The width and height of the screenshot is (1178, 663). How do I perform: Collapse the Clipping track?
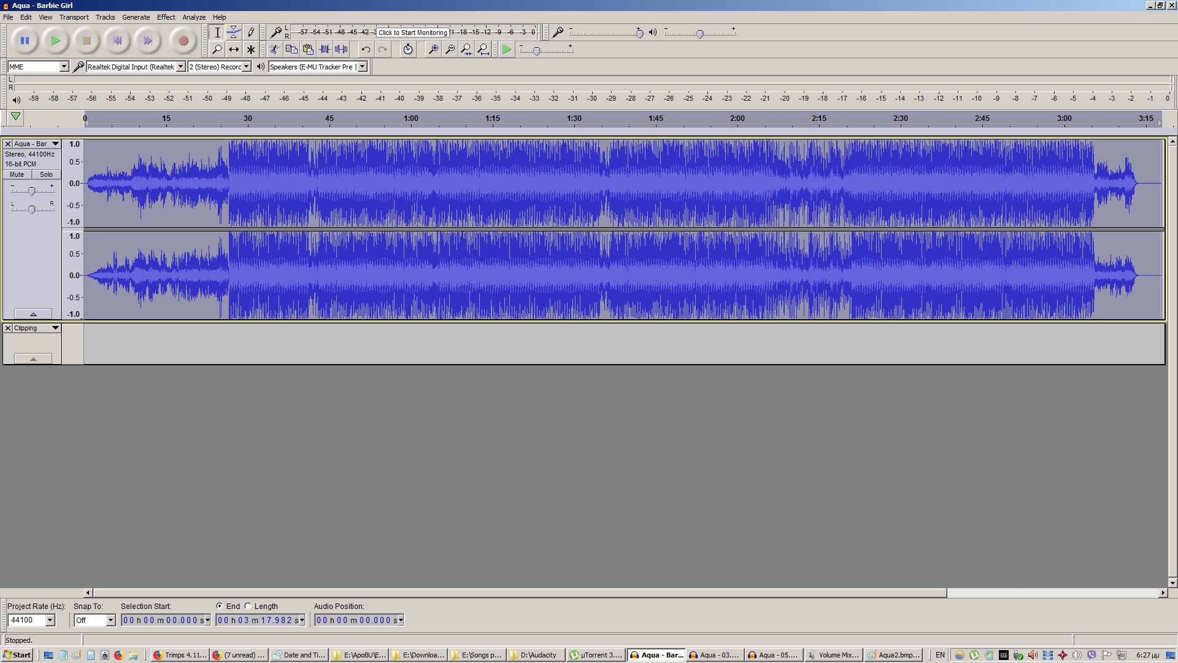[33, 359]
